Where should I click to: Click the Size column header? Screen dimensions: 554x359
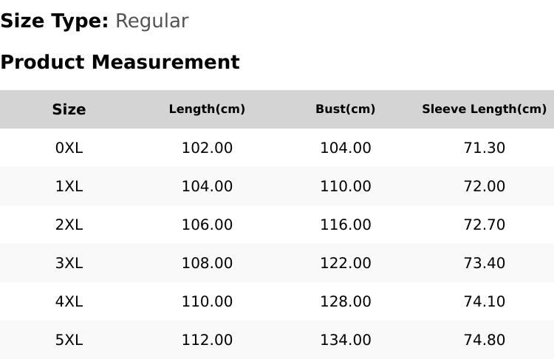(x=69, y=109)
